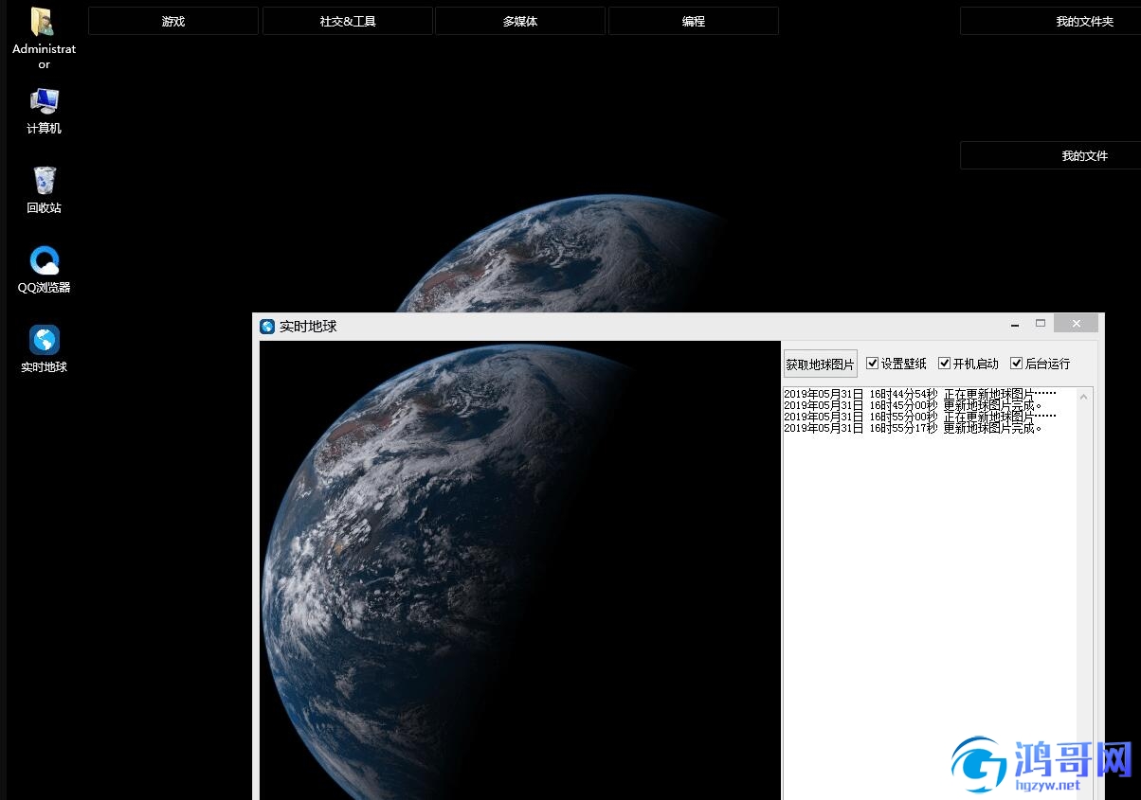The height and width of the screenshot is (800, 1141).
Task: Minimize the 实时地球 window
Action: click(x=1015, y=324)
